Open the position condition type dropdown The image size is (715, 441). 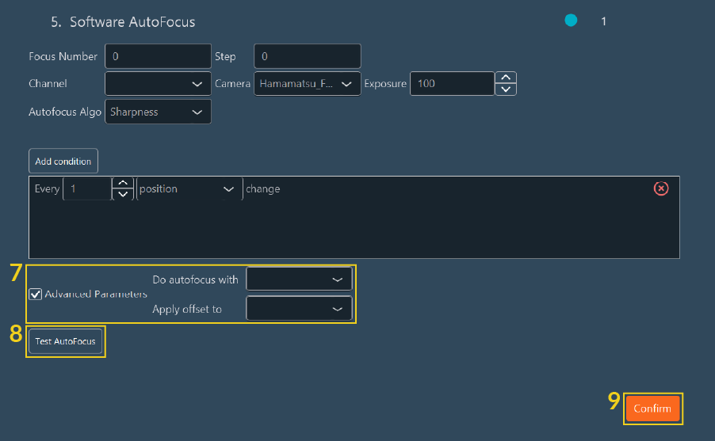pos(189,189)
